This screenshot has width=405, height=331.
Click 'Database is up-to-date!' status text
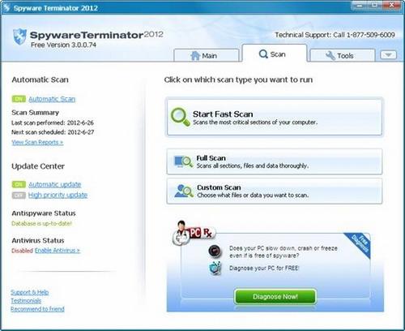[41, 223]
